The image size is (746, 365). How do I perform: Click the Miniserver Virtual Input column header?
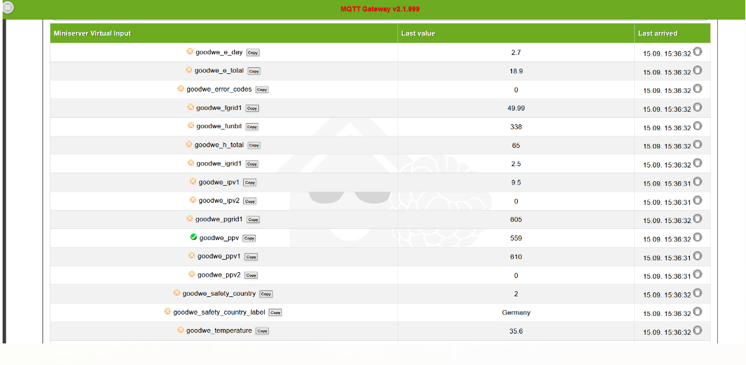(224, 33)
